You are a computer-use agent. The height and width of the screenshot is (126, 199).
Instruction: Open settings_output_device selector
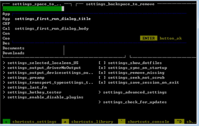coord(48,73)
